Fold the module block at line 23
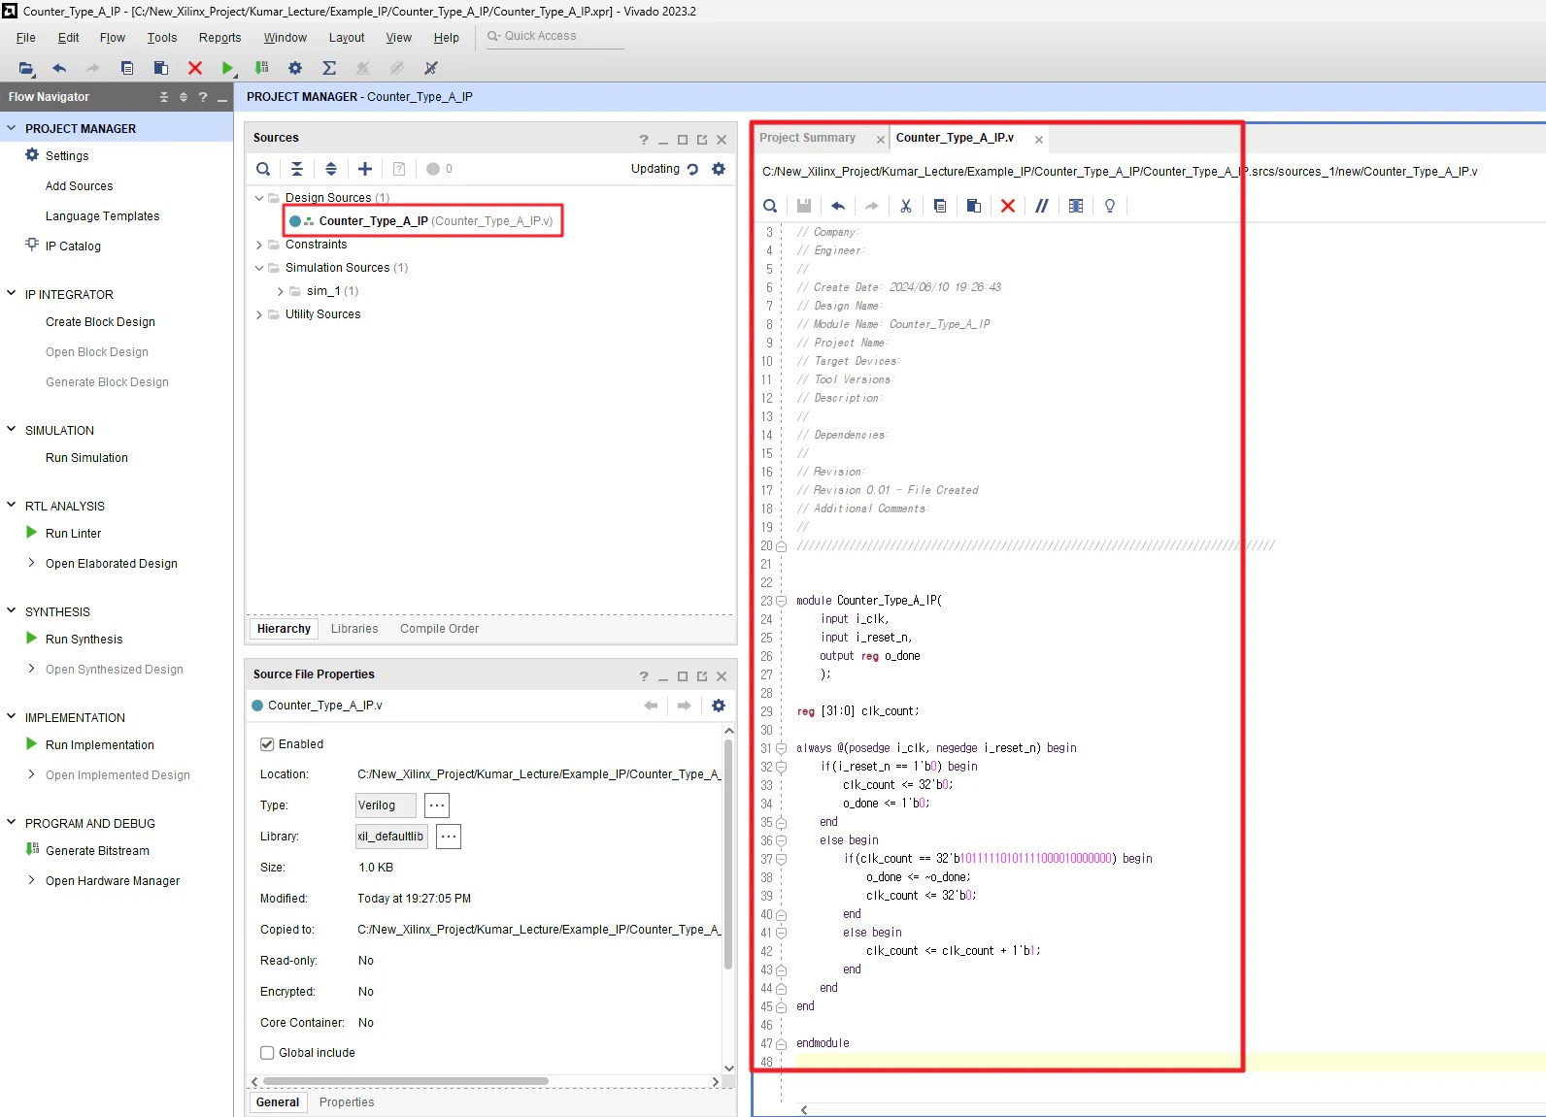Screen dimensions: 1546x1117 point(781,601)
